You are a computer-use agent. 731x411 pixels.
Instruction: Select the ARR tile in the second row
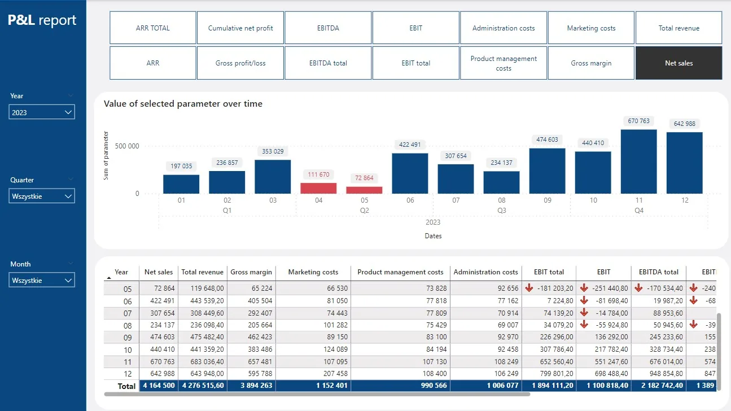tap(153, 63)
